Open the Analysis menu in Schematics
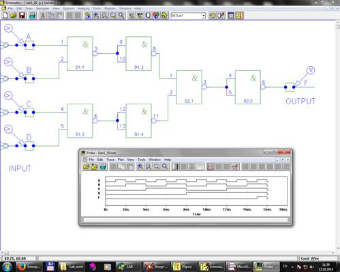Image resolution: width=340 pixels, height=272 pixels. [83, 8]
